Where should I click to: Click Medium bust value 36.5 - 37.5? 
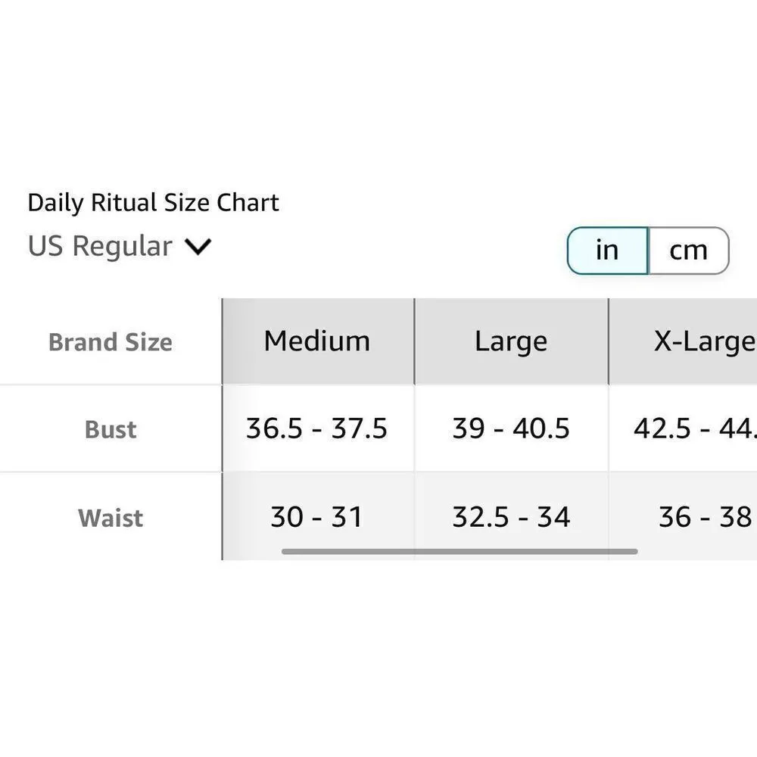pyautogui.click(x=317, y=429)
